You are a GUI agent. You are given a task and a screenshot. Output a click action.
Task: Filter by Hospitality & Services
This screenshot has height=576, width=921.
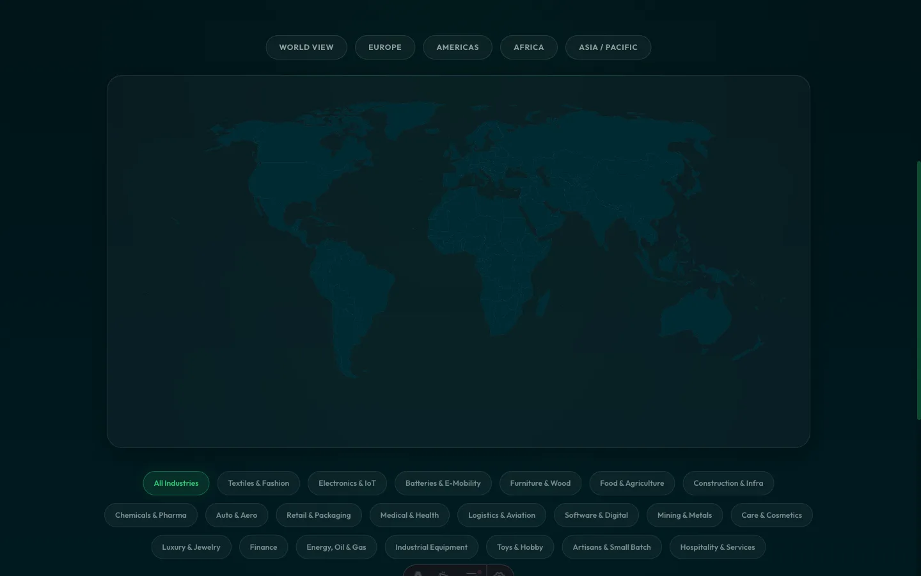pos(718,547)
